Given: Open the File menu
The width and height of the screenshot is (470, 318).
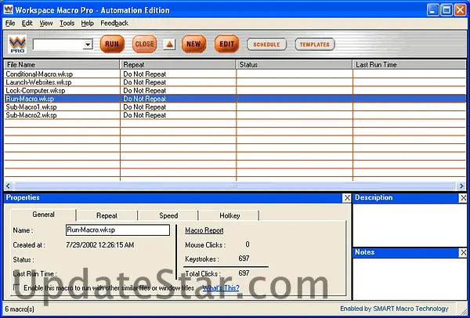Looking at the screenshot, I should point(10,23).
